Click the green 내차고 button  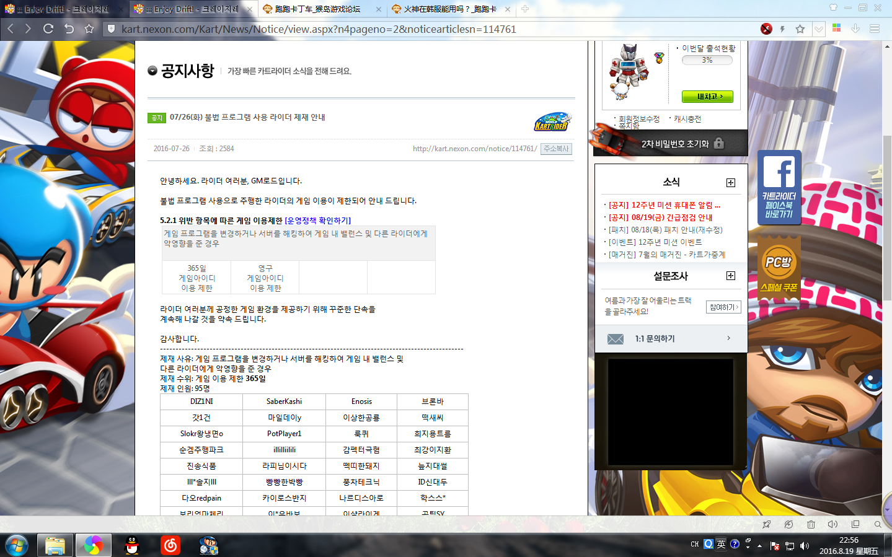[707, 97]
